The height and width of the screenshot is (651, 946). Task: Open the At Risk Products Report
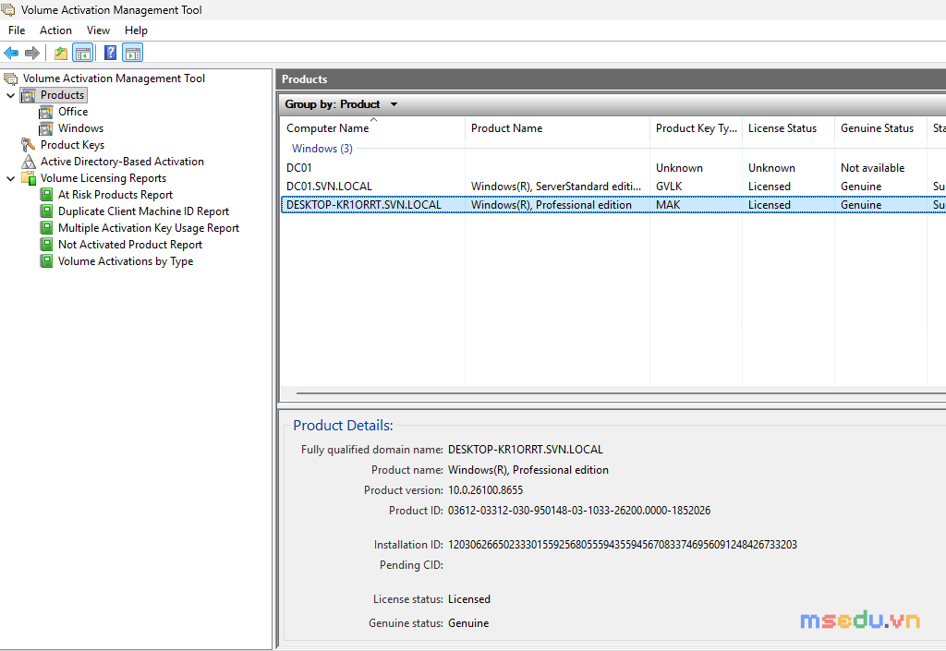(115, 195)
